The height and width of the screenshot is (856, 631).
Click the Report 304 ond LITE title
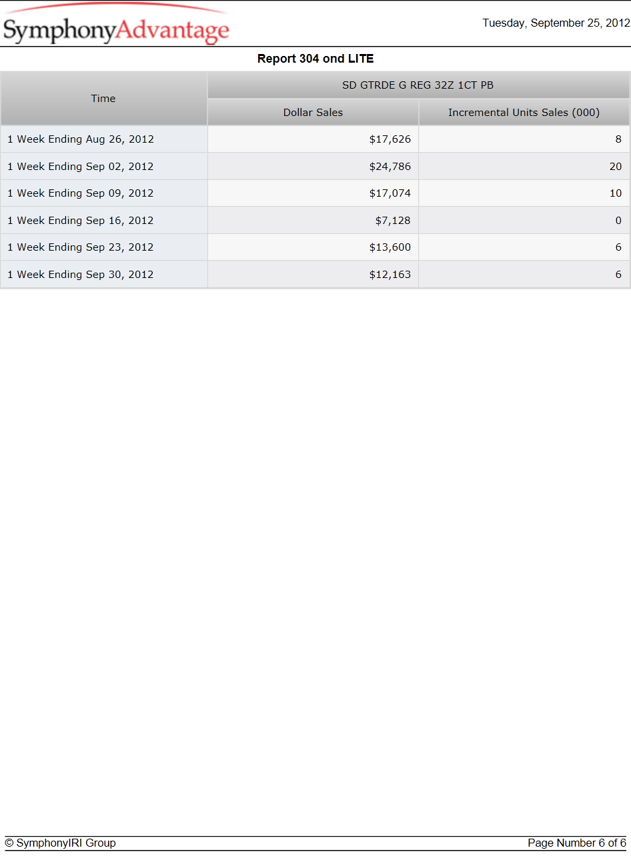(x=315, y=59)
